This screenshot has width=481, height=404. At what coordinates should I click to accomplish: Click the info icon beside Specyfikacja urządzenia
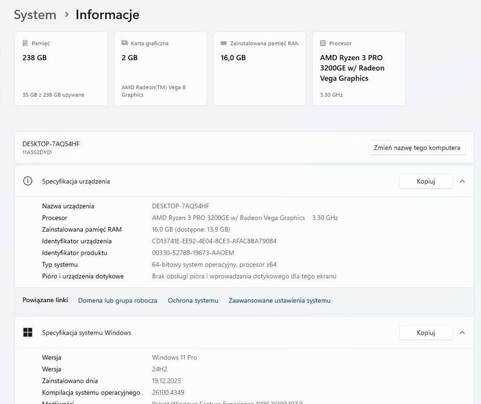coord(28,181)
